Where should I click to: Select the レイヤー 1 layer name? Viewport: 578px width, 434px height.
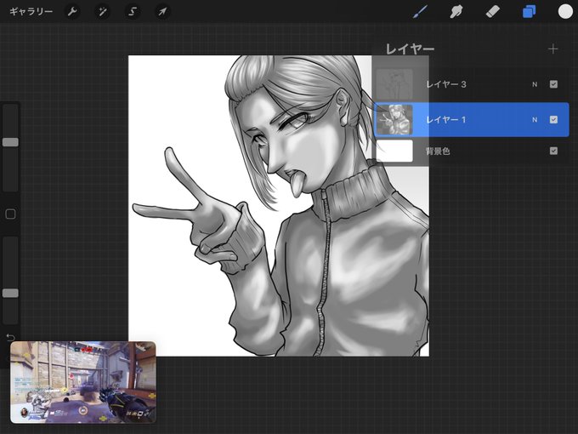(446, 120)
